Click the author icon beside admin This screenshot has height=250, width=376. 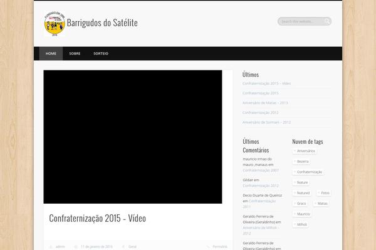pyautogui.click(x=51, y=247)
